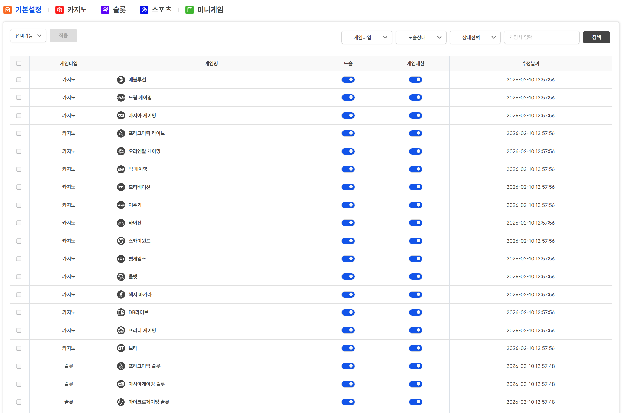Click the orange 기본설정 icon in header

tap(8, 10)
